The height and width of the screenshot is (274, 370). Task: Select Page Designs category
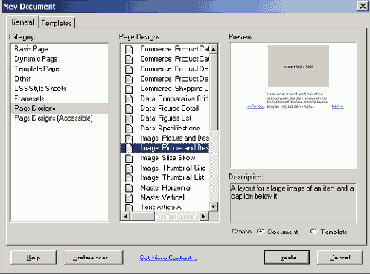coord(60,109)
